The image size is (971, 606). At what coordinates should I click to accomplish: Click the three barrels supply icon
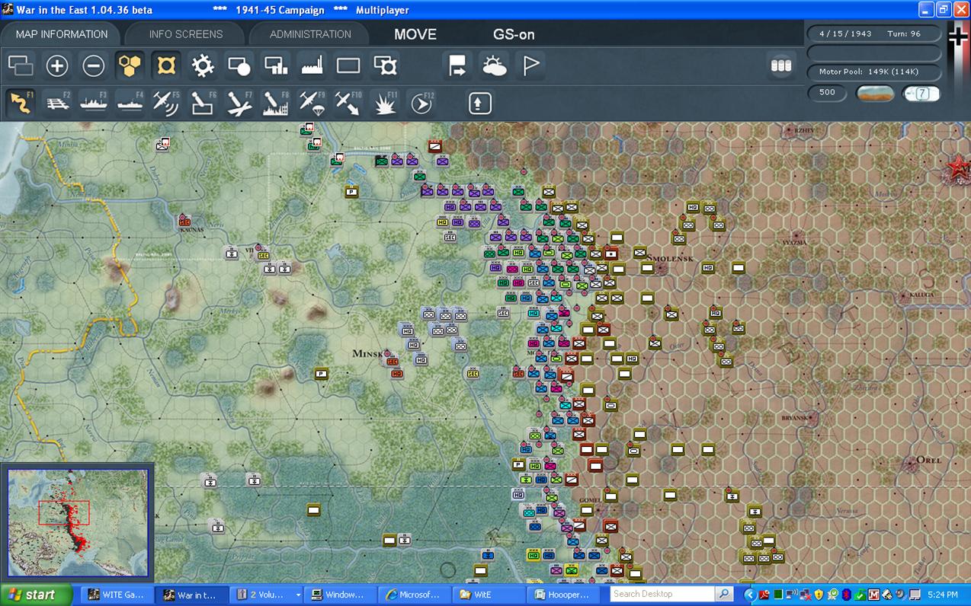781,66
